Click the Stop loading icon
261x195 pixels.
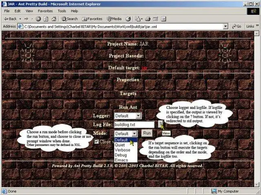point(38,19)
